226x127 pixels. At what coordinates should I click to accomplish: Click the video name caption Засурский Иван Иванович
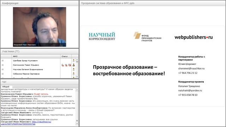[24, 45]
